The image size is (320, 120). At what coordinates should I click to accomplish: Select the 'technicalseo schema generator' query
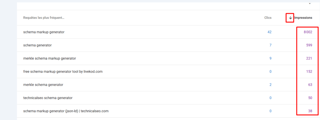click(48, 98)
